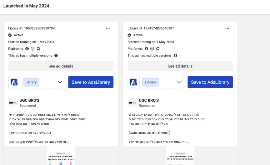Select Library tag in first card's dropdown
Image resolution: width=270 pixels, height=165 pixels.
(x=31, y=82)
